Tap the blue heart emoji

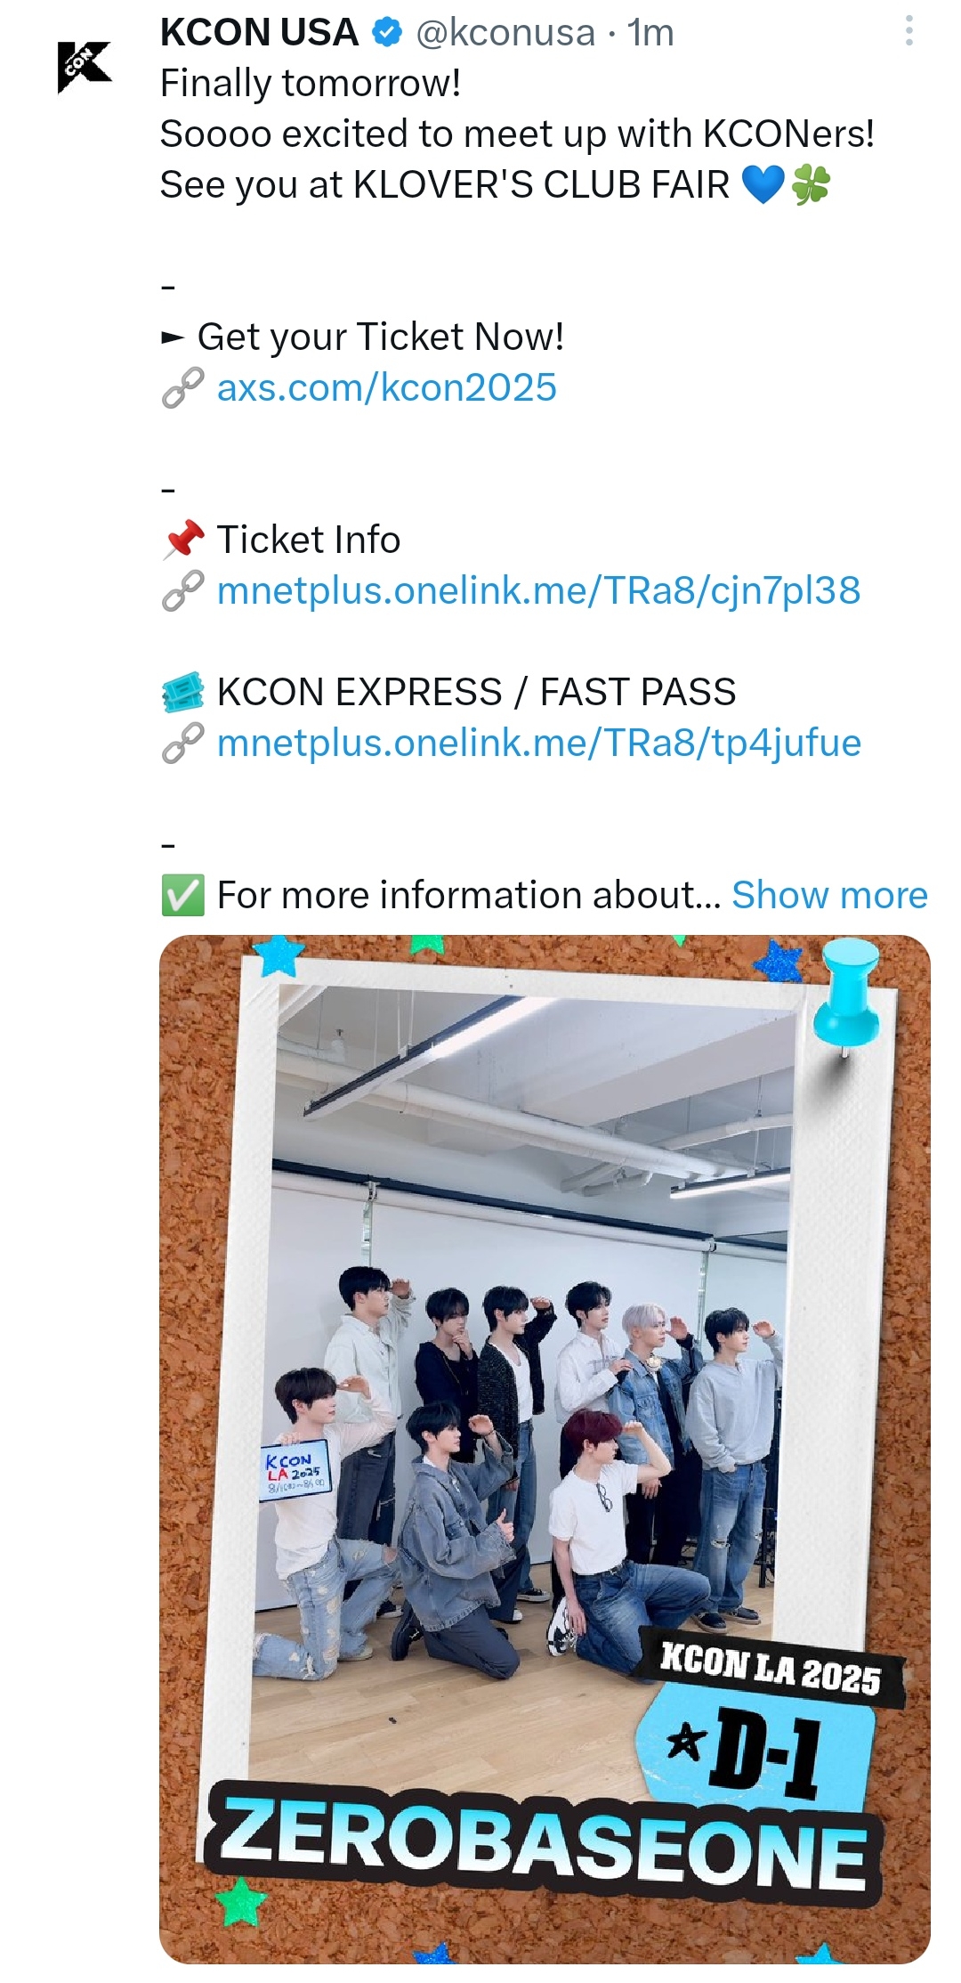[763, 185]
